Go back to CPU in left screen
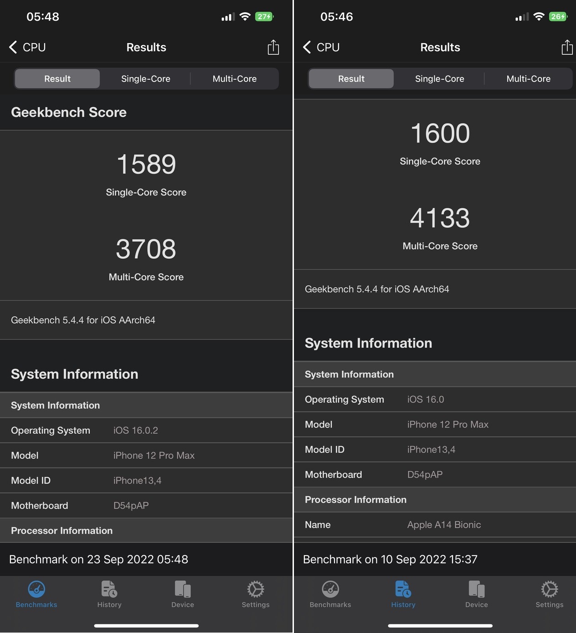 (27, 47)
